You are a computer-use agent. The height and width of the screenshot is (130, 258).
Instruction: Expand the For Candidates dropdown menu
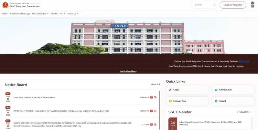(40, 14)
